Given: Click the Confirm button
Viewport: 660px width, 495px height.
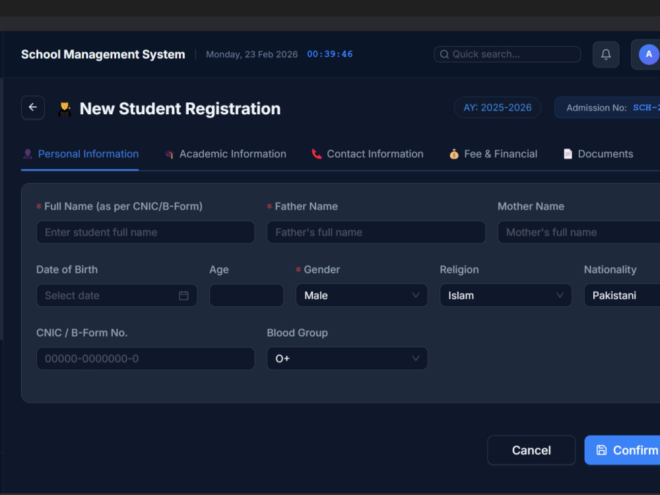Looking at the screenshot, I should (x=622, y=450).
